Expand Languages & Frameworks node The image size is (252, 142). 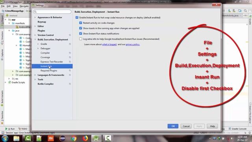point(35,75)
